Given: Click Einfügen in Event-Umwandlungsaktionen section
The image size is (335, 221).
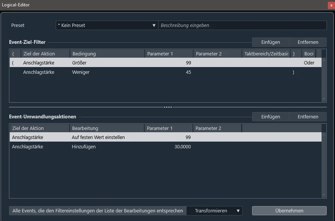Looking at the screenshot, I should (x=270, y=117).
